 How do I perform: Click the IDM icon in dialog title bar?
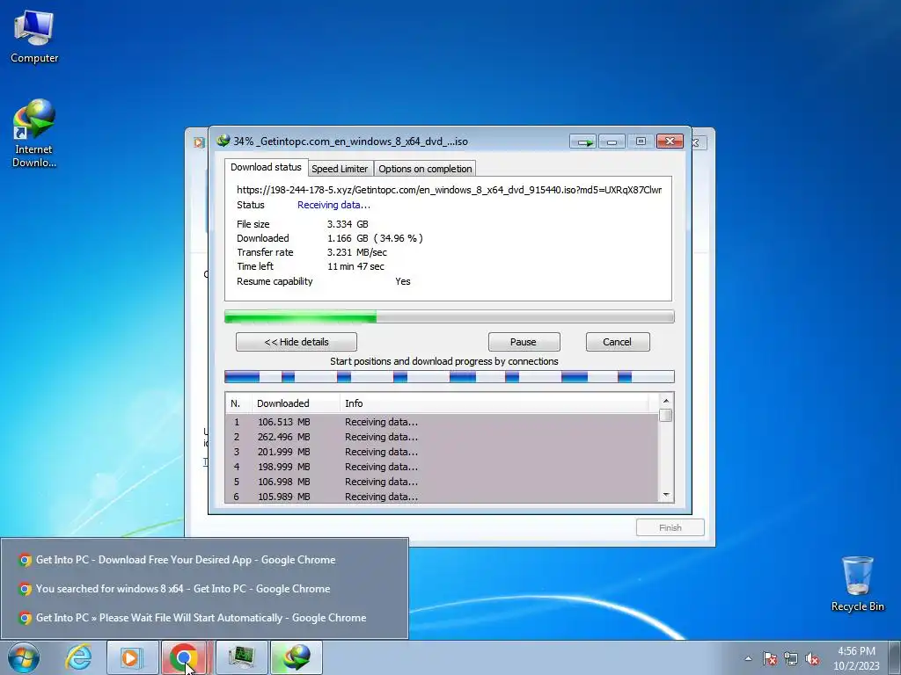click(223, 141)
